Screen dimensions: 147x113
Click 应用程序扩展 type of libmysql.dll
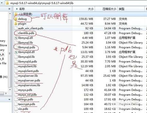coord(127,38)
